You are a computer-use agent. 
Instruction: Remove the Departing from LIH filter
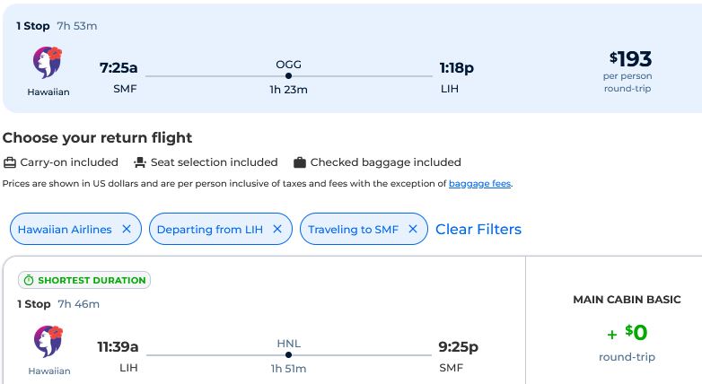(x=277, y=230)
